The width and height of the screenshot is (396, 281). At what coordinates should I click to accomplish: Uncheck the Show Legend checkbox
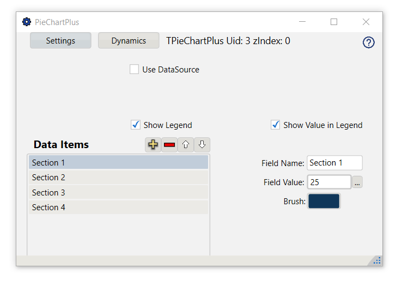click(x=136, y=125)
